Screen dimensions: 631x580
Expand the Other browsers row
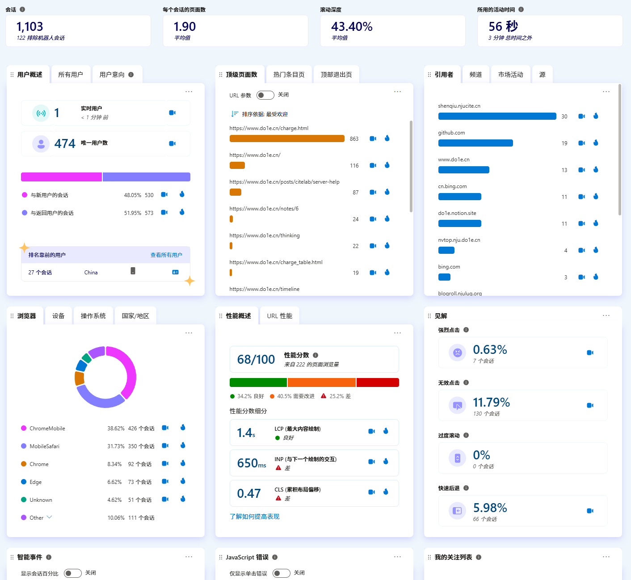click(x=50, y=517)
